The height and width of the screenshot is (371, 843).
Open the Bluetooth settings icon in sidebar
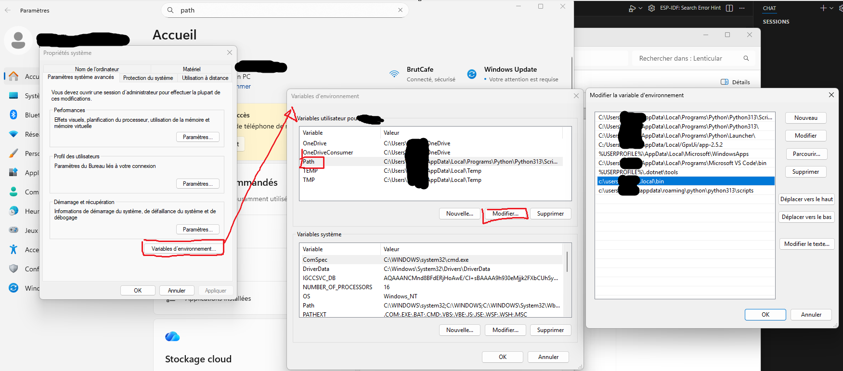pyautogui.click(x=13, y=115)
